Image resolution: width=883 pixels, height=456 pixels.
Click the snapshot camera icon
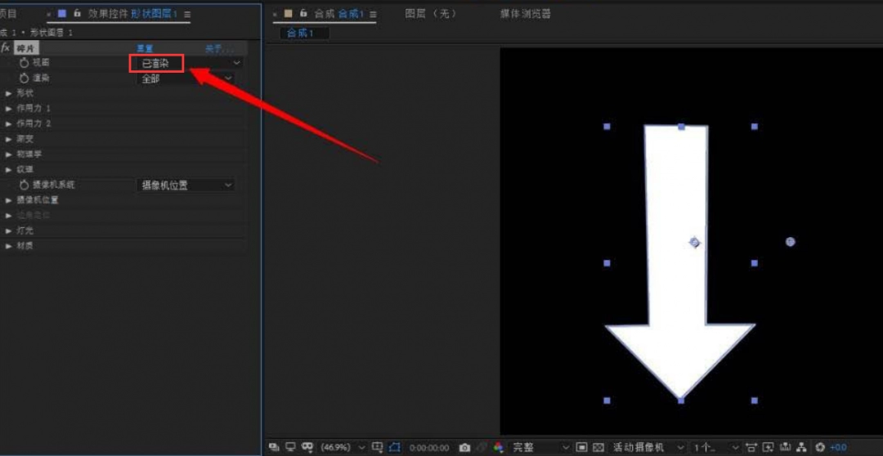pyautogui.click(x=464, y=448)
